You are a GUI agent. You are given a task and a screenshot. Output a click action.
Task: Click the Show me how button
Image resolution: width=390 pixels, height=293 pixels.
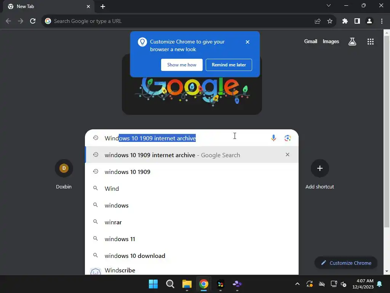point(182,65)
